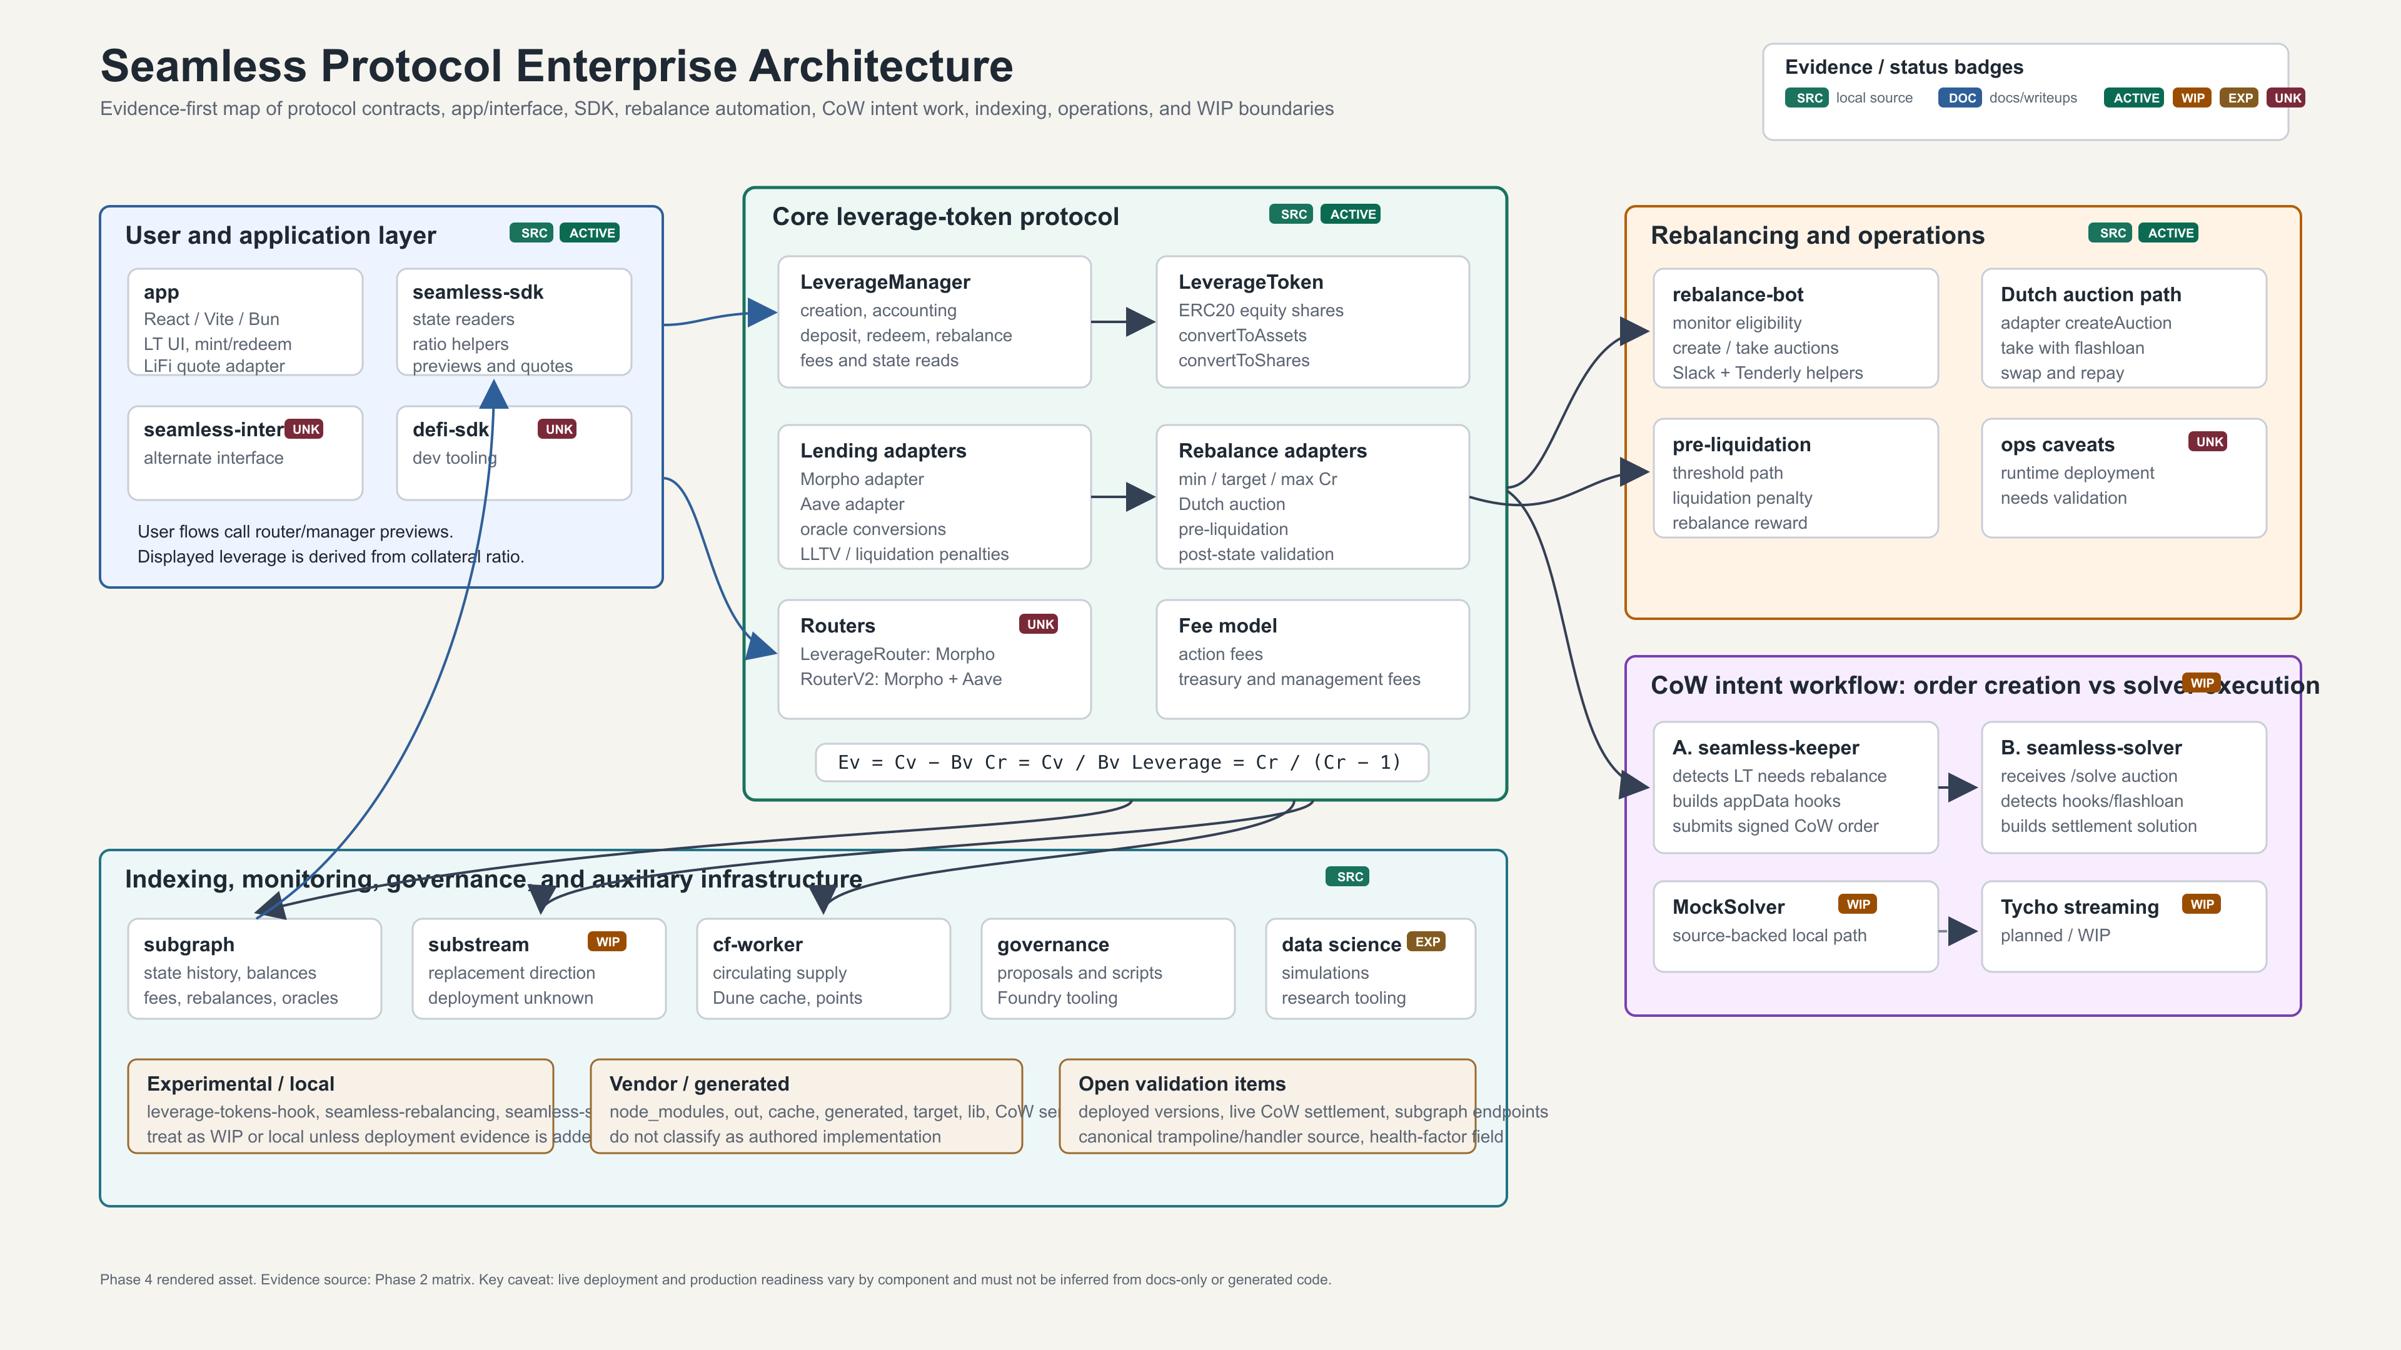Click the EXP badge on data science card
Screen dimensions: 2401x1350
click(x=1427, y=942)
